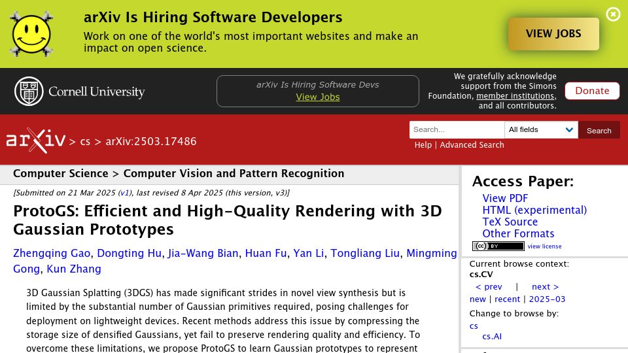This screenshot has height=353, width=628.
Task: Browse by cs category link
Action: 474,326
